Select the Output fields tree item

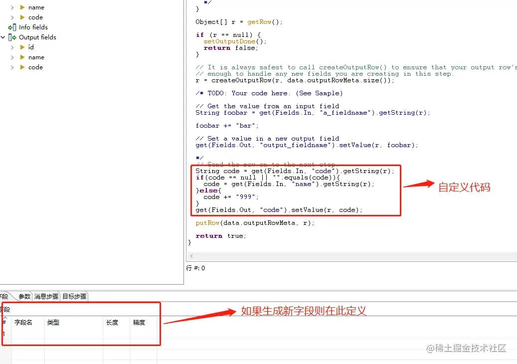click(37, 37)
